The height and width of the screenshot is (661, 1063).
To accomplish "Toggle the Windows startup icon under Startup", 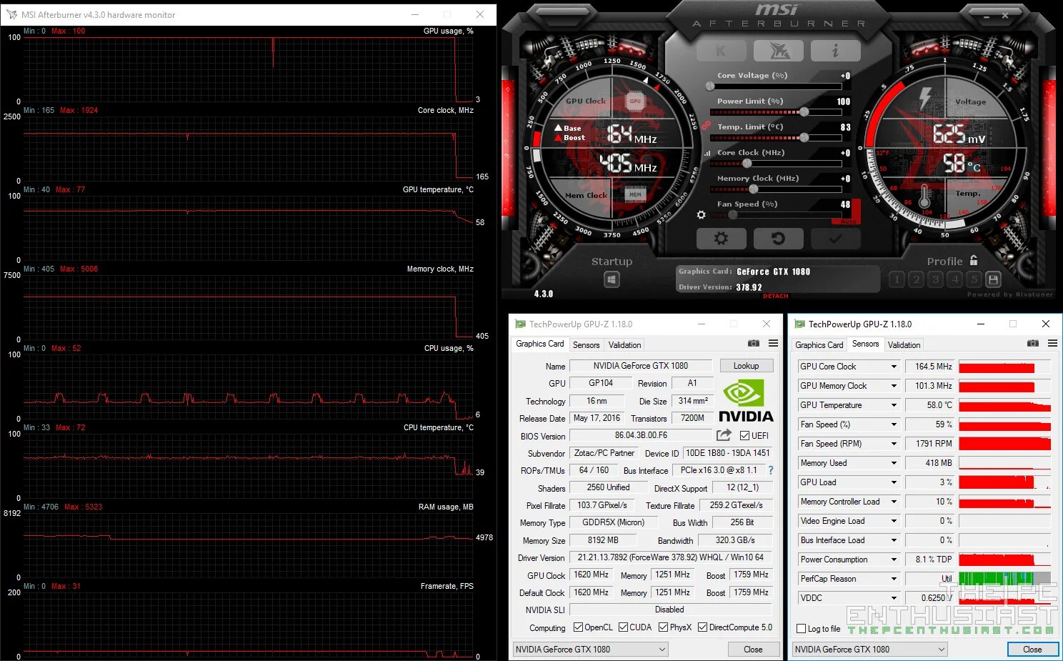I will point(612,279).
